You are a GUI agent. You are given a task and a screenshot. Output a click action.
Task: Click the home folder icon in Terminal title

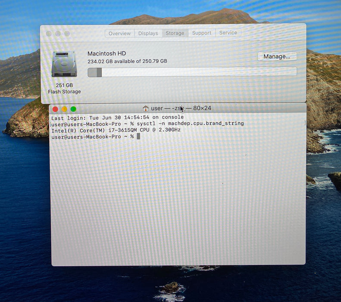coord(145,108)
